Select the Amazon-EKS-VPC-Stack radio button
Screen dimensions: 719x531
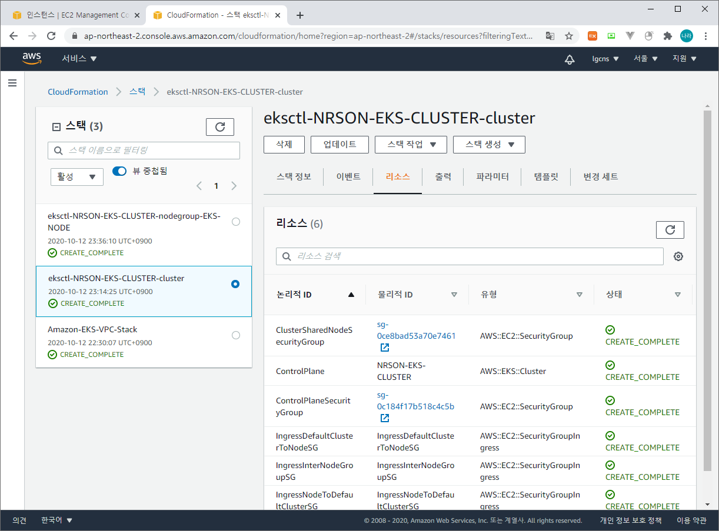(x=236, y=335)
